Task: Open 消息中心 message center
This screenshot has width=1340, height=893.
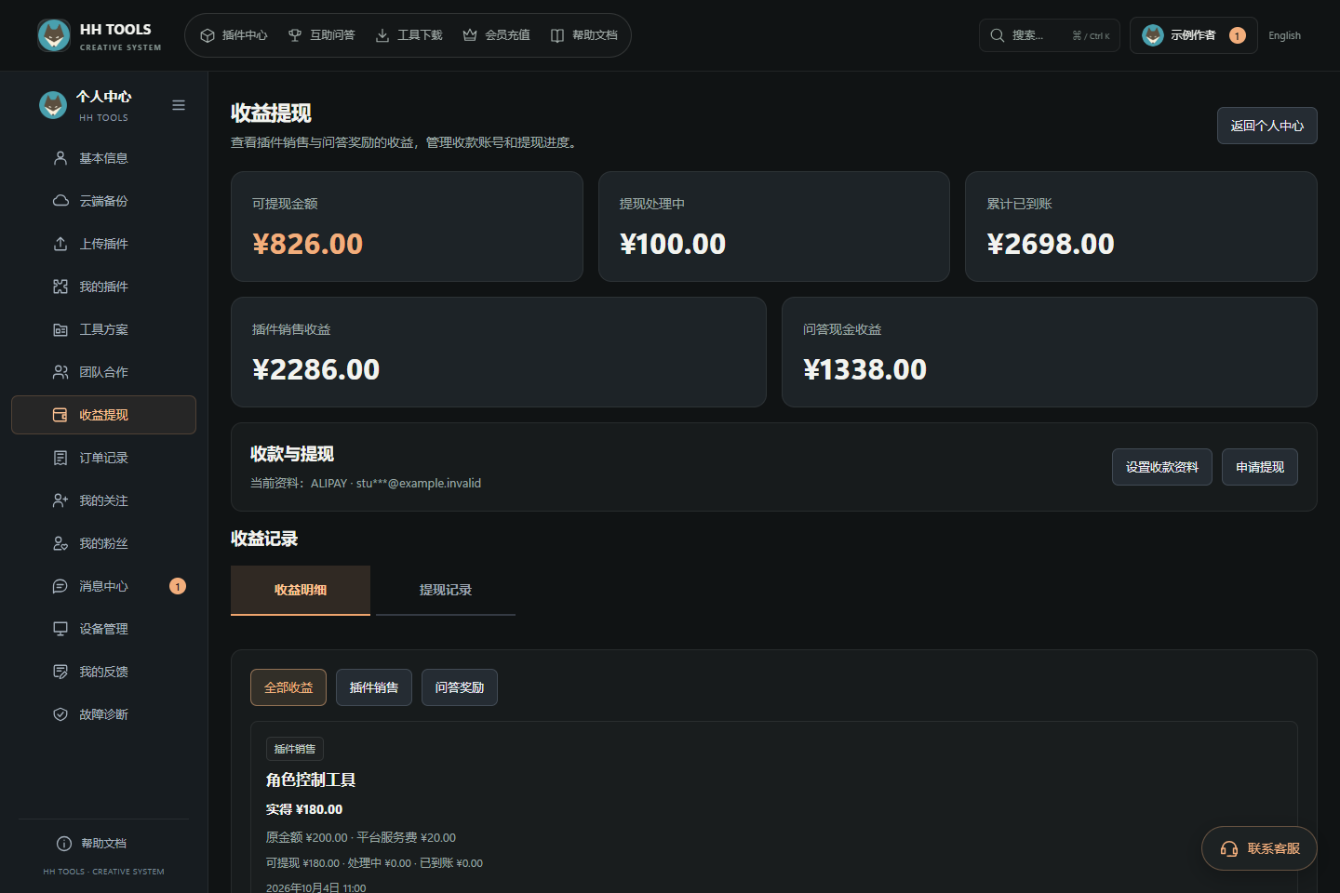Action: point(103,586)
